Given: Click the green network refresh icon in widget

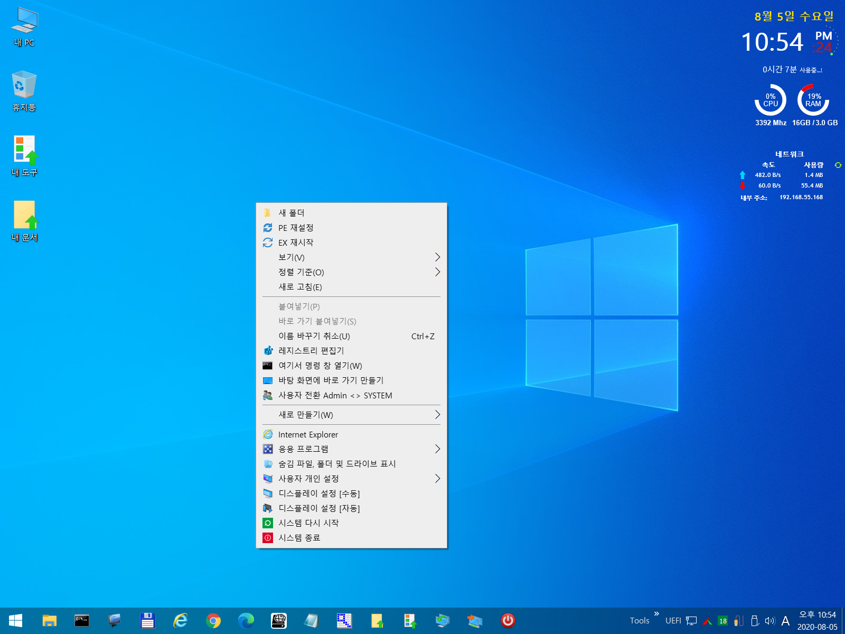Looking at the screenshot, I should point(838,165).
